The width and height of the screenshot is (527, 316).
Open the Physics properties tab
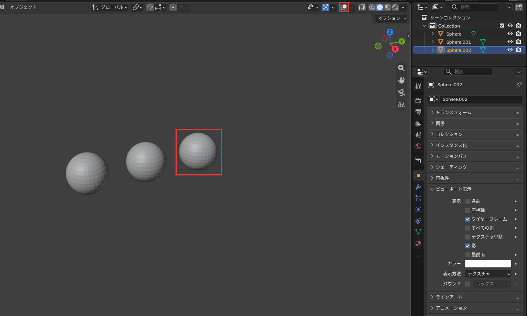[x=418, y=209]
